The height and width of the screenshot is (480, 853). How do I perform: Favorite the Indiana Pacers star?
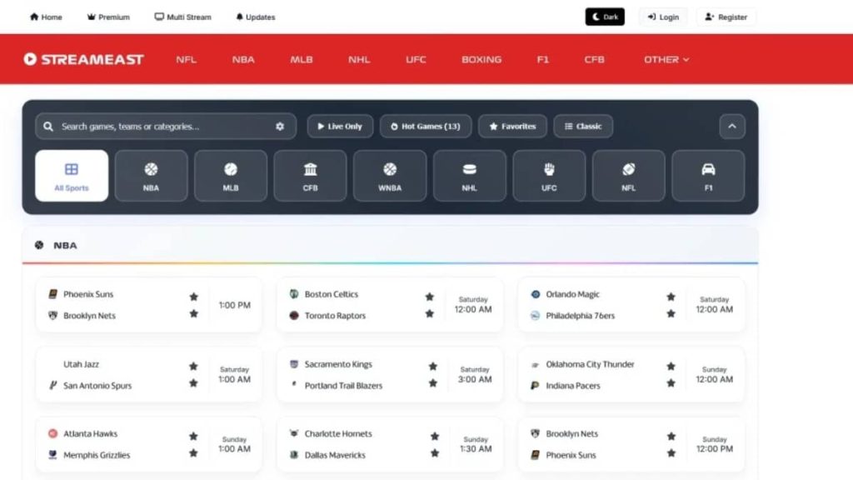click(671, 383)
